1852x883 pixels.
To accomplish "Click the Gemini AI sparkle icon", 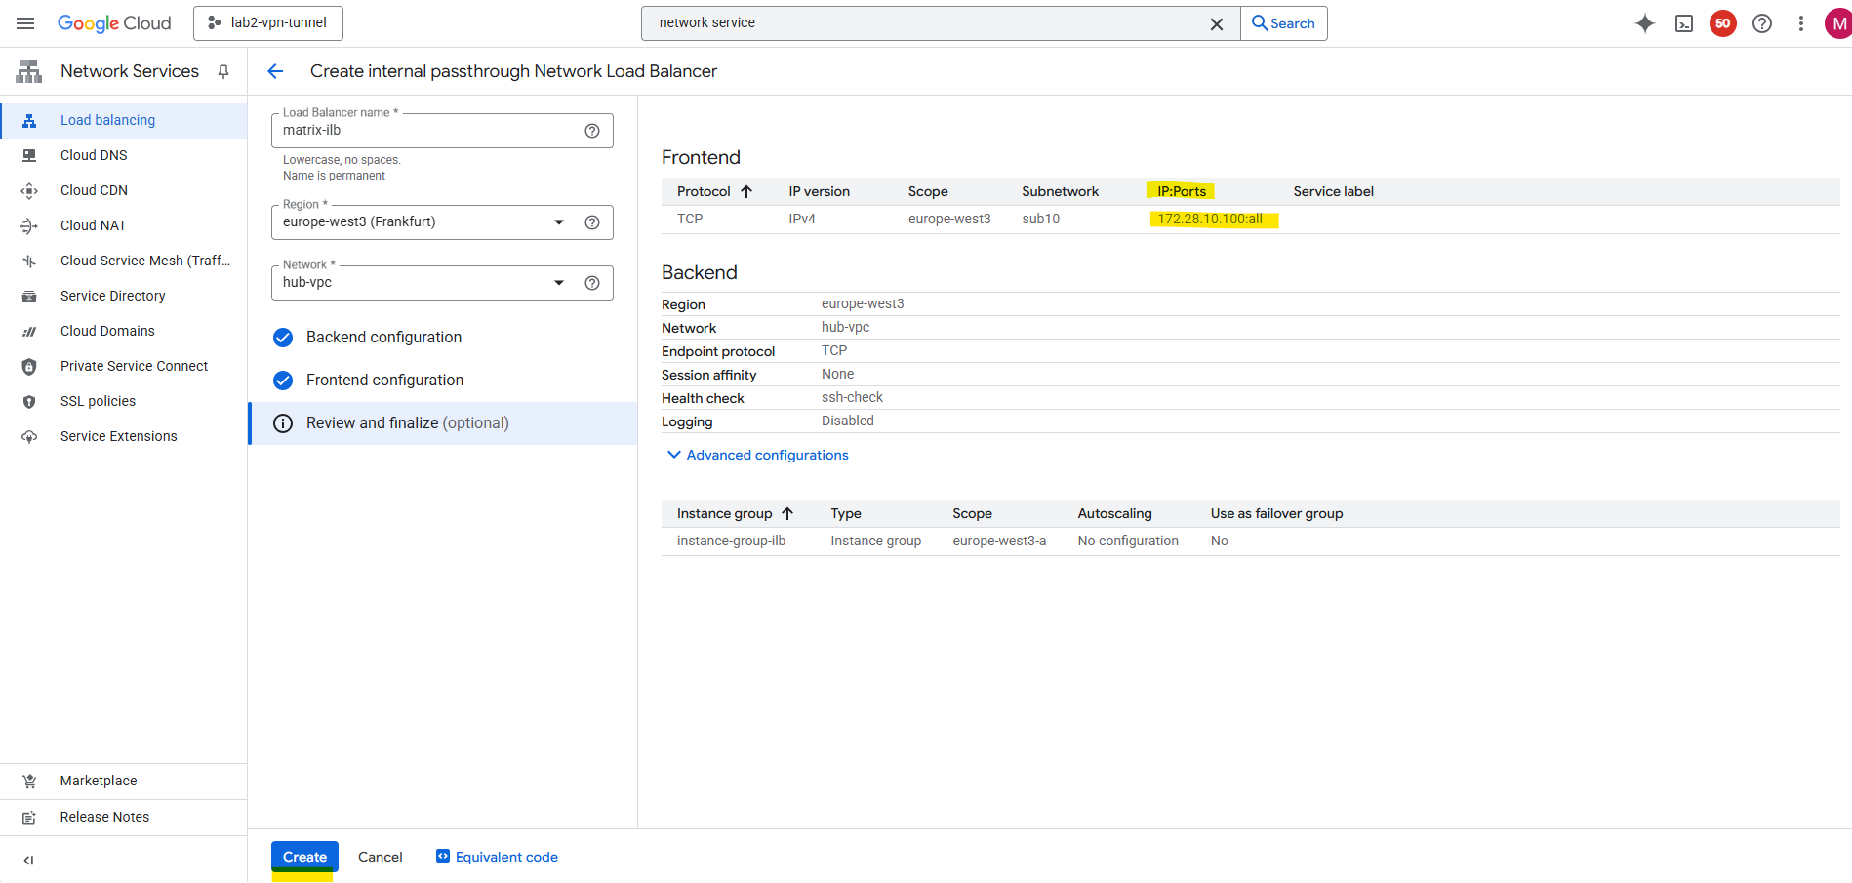I will point(1645,23).
